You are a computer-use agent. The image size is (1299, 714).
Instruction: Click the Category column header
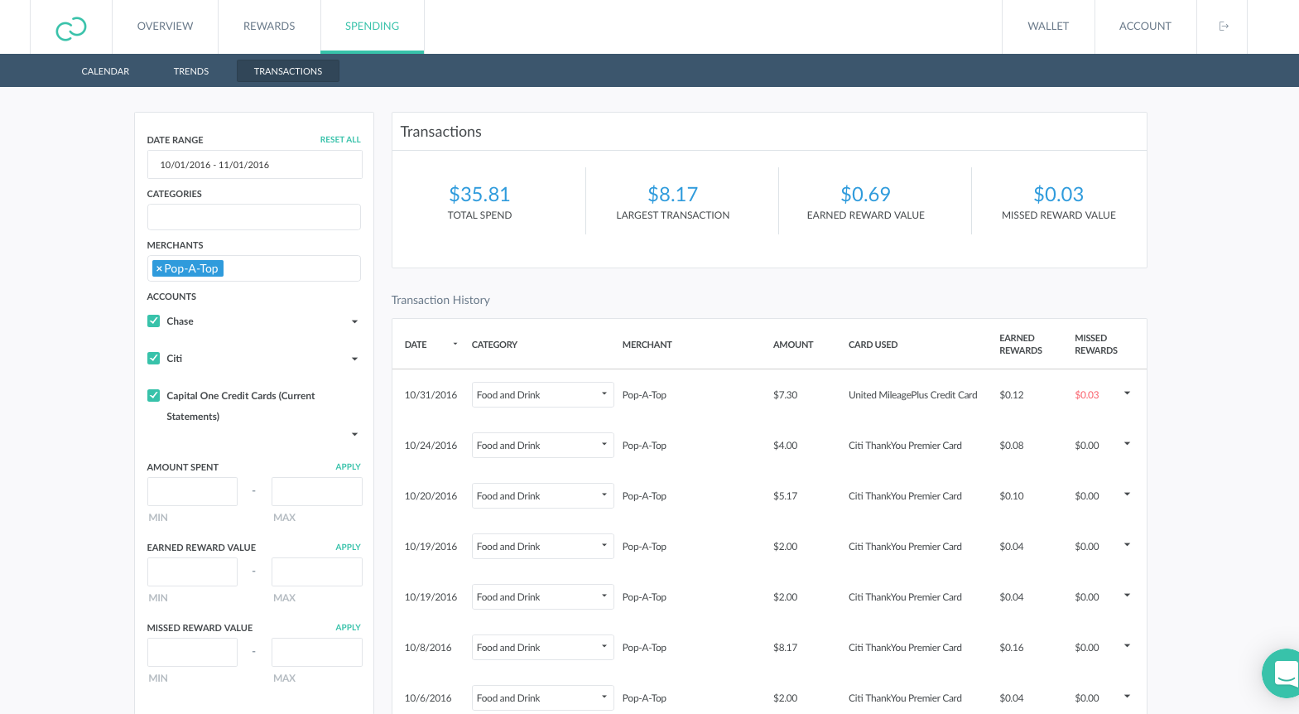click(494, 345)
